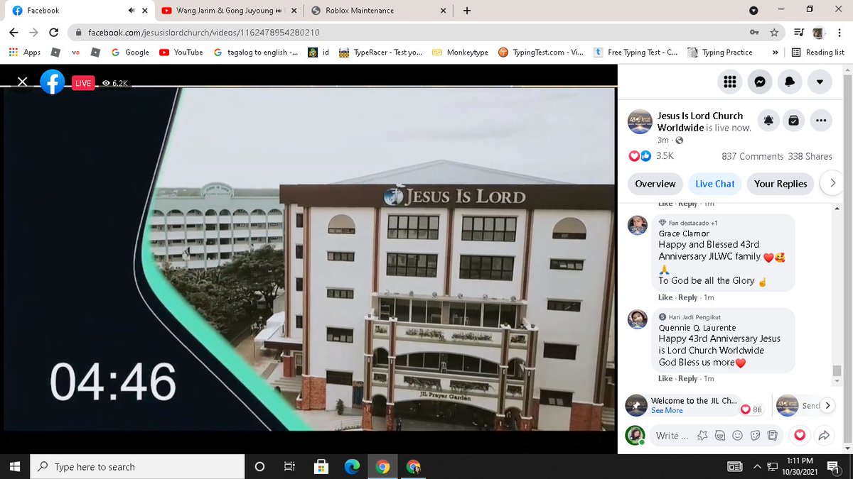Mute the Facebook tab via speaker icon

pyautogui.click(x=132, y=11)
